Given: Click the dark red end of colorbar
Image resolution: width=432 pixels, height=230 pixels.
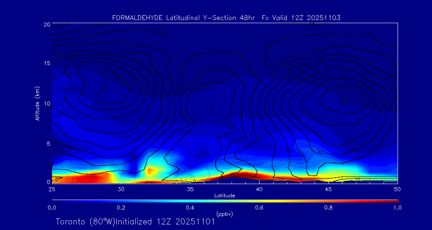Looking at the screenshot, I should (x=395, y=200).
